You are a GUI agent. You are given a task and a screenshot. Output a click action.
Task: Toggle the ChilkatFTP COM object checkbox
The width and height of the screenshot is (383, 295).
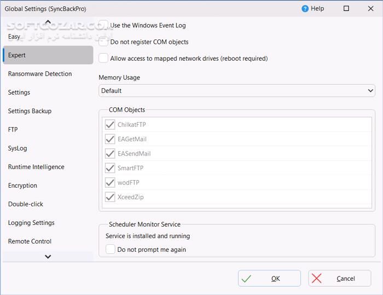point(110,125)
